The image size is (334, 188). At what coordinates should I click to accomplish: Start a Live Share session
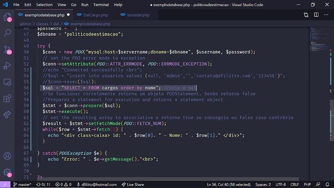[133, 184]
